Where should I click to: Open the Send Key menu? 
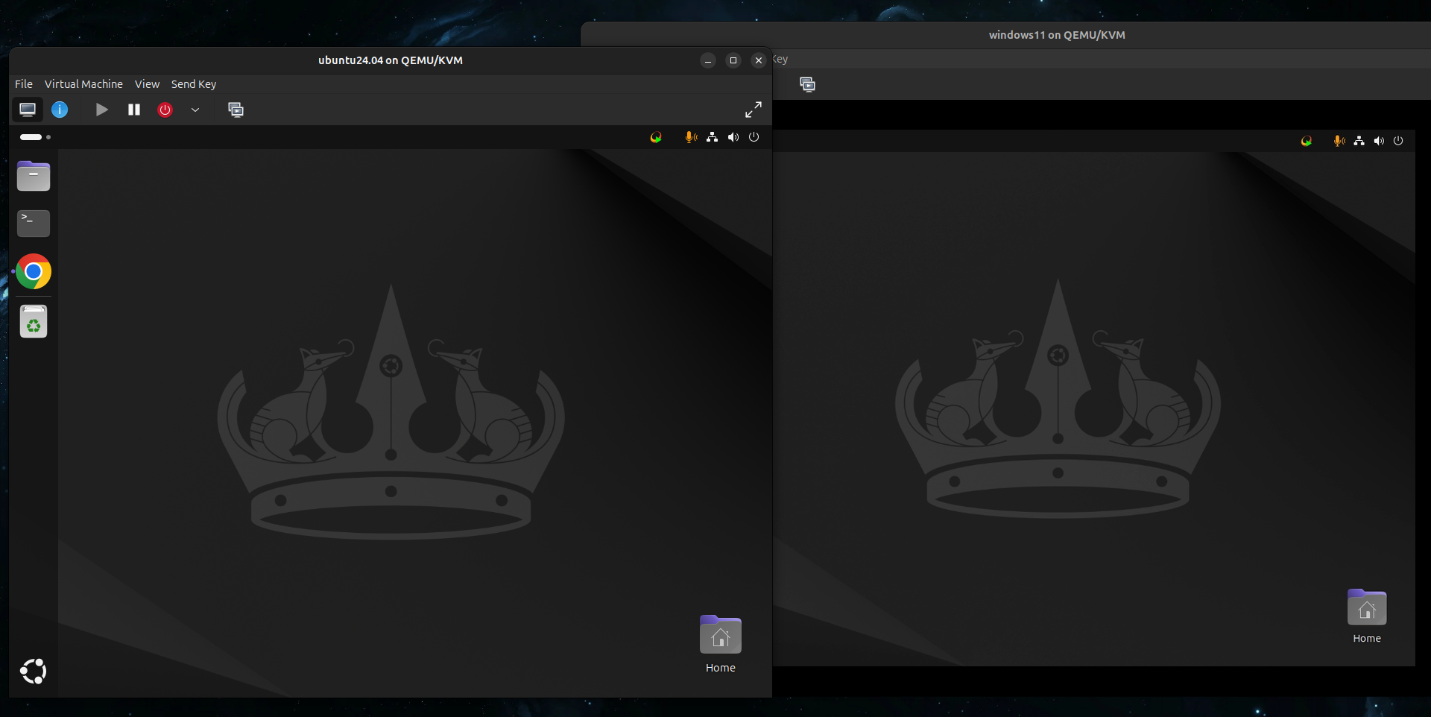[x=193, y=83]
